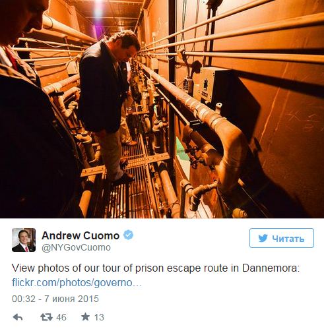Screen dimensions: 324x331
Task: Follow the account via the Читать button
Action: [282, 238]
